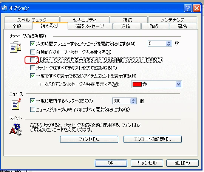204x172 pixels.
Task: Open エンコードの設定(I)... button
Action: (x=153, y=139)
